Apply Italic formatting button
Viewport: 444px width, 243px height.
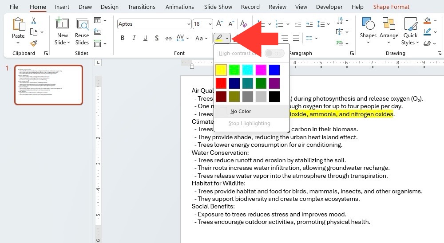[134, 38]
